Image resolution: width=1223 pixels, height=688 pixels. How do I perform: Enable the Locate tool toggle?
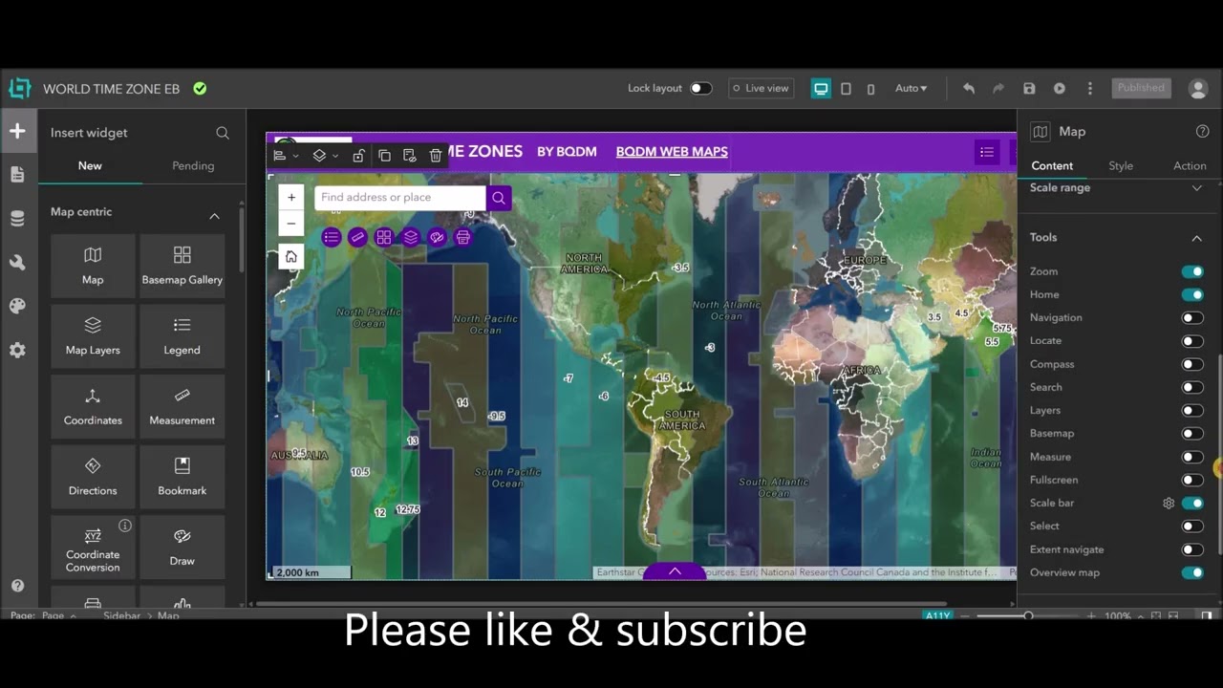(x=1192, y=341)
